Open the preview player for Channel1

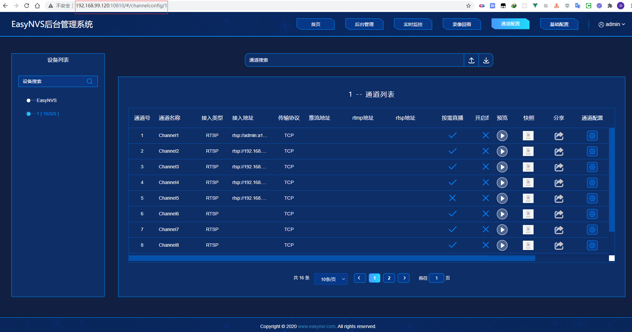(502, 135)
